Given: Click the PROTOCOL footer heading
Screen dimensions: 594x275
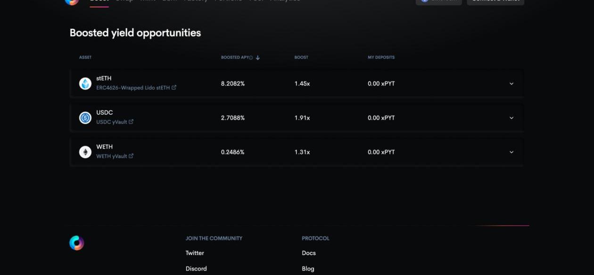Looking at the screenshot, I should pyautogui.click(x=316, y=239).
